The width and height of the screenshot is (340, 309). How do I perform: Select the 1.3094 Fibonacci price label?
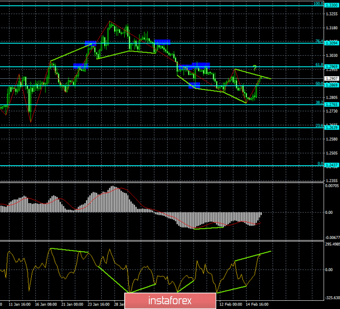pyautogui.click(x=332, y=43)
